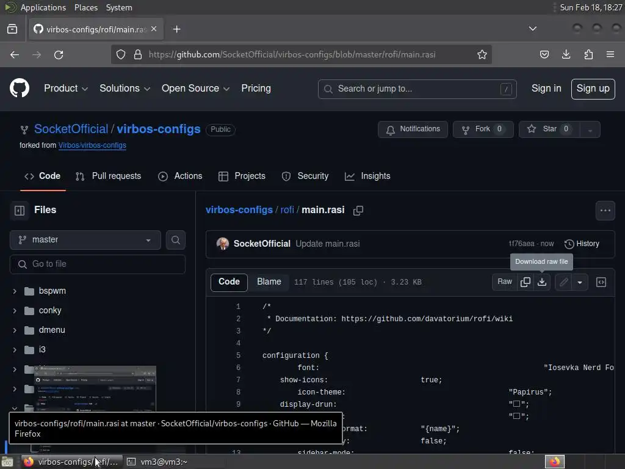This screenshot has width=625, height=469.
Task: Open the SocketOfficial owner link
Action: (71, 129)
